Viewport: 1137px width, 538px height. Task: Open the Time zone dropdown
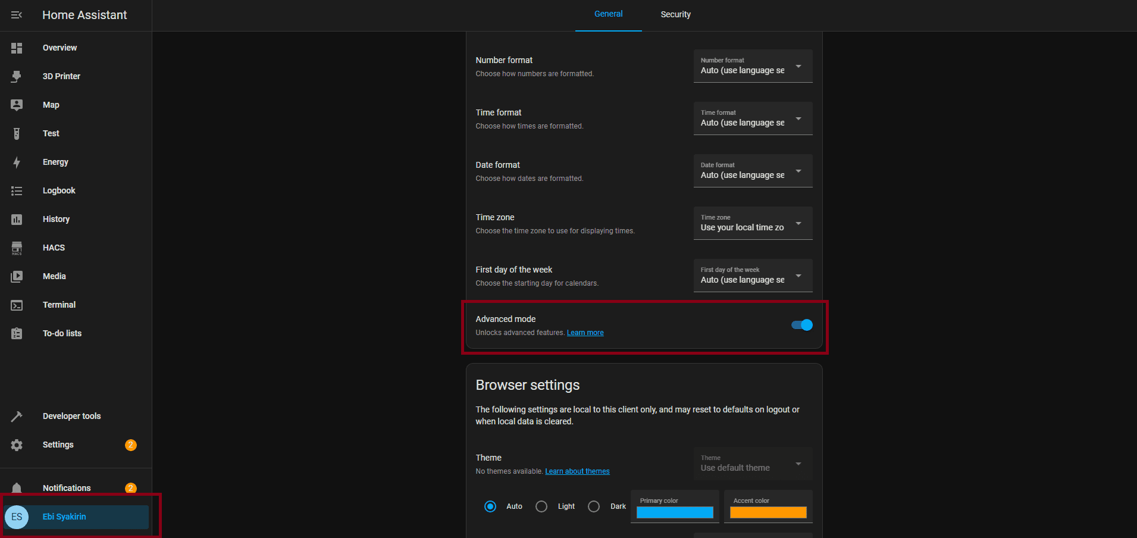pos(753,223)
